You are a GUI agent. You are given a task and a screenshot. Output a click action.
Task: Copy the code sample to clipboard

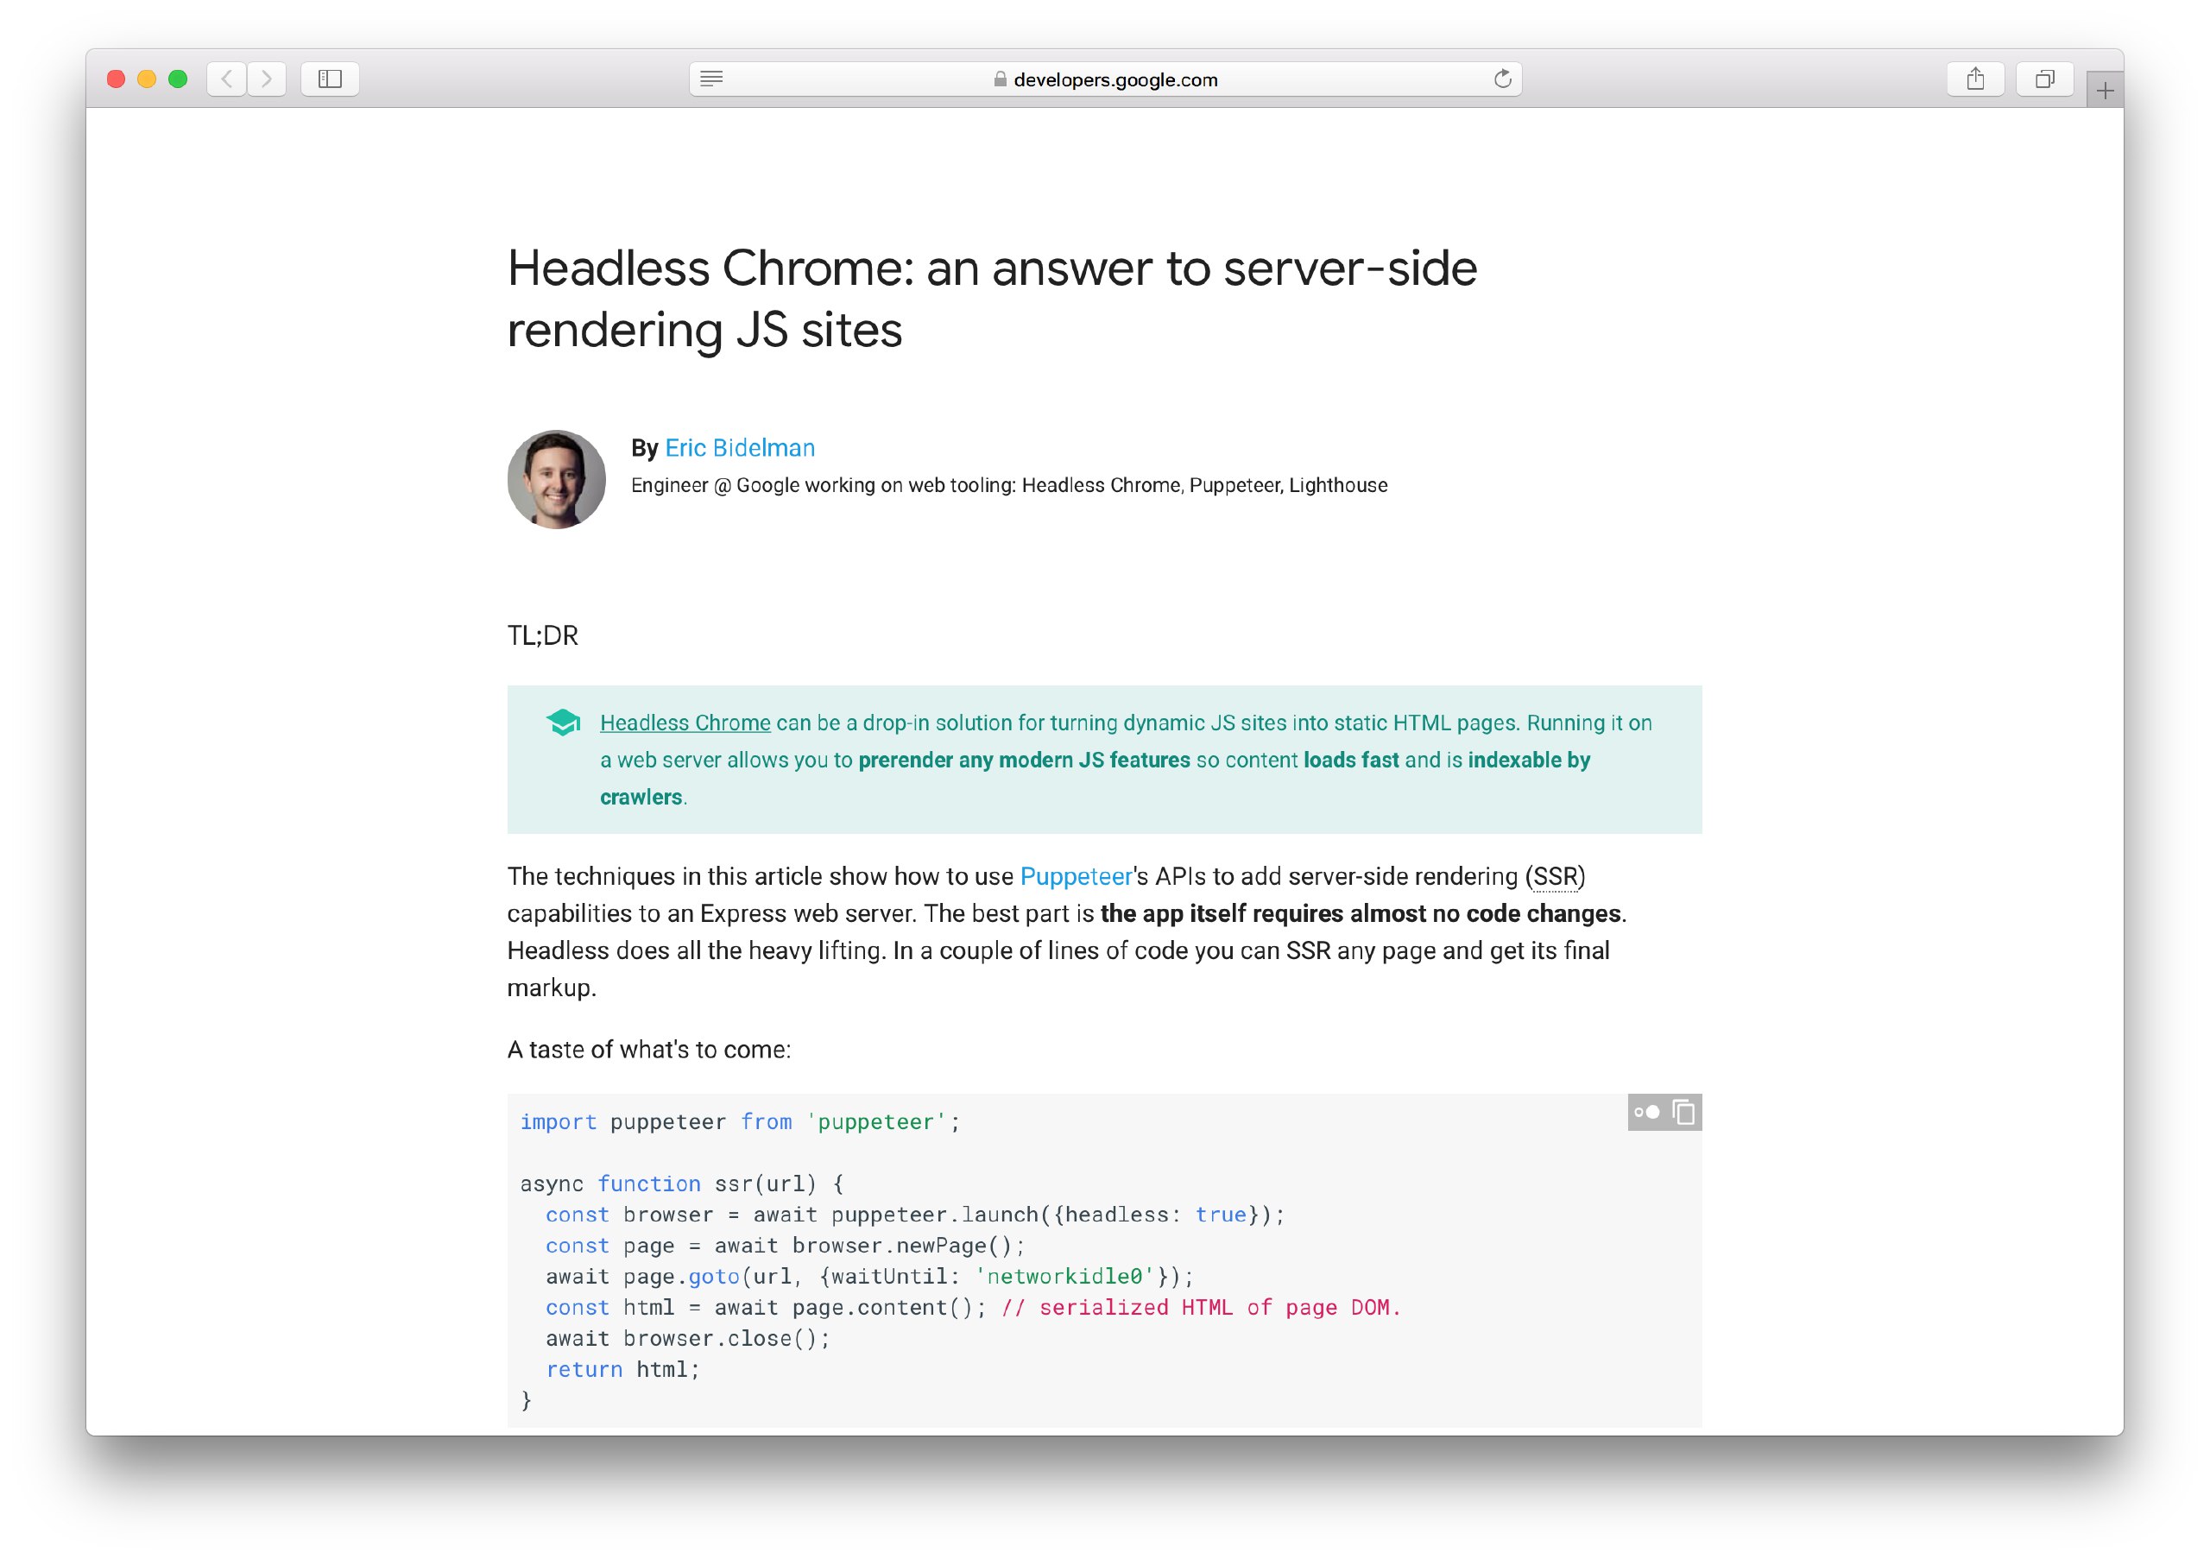(1683, 1112)
